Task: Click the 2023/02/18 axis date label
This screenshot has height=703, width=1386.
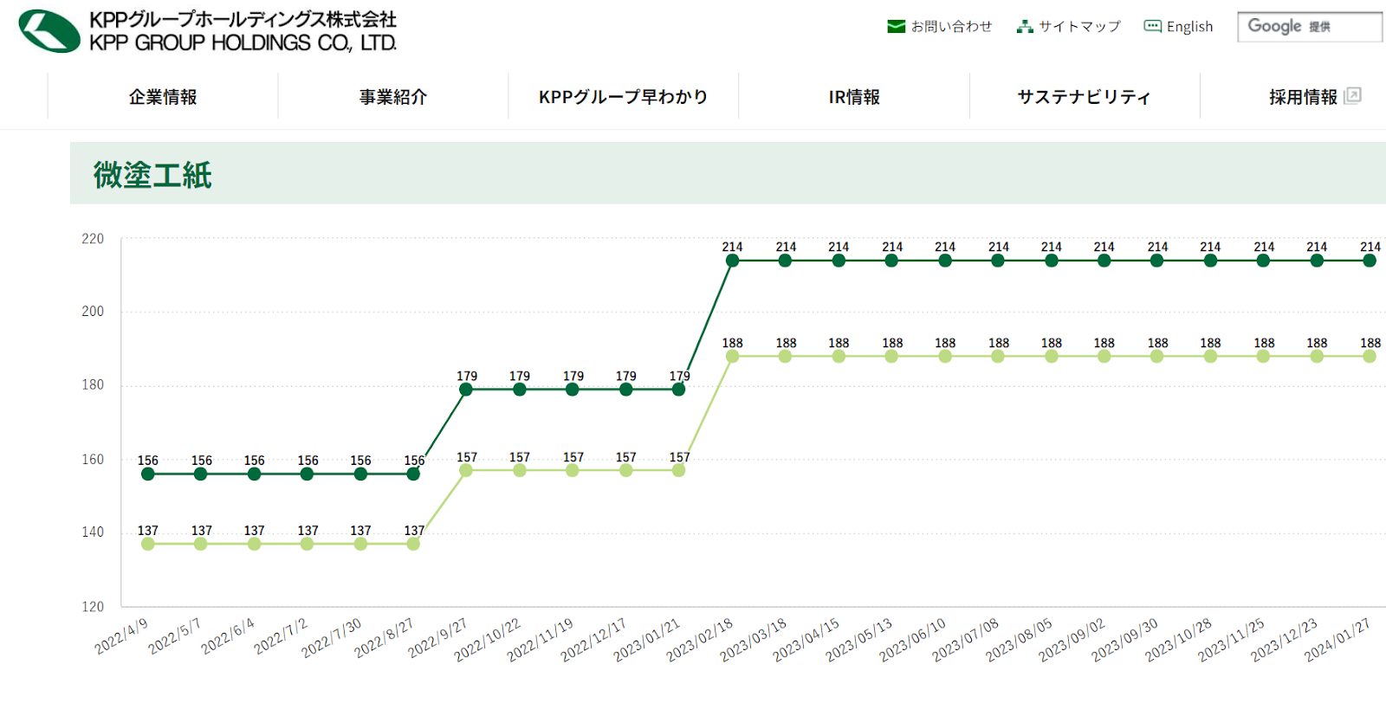Action: (x=700, y=640)
